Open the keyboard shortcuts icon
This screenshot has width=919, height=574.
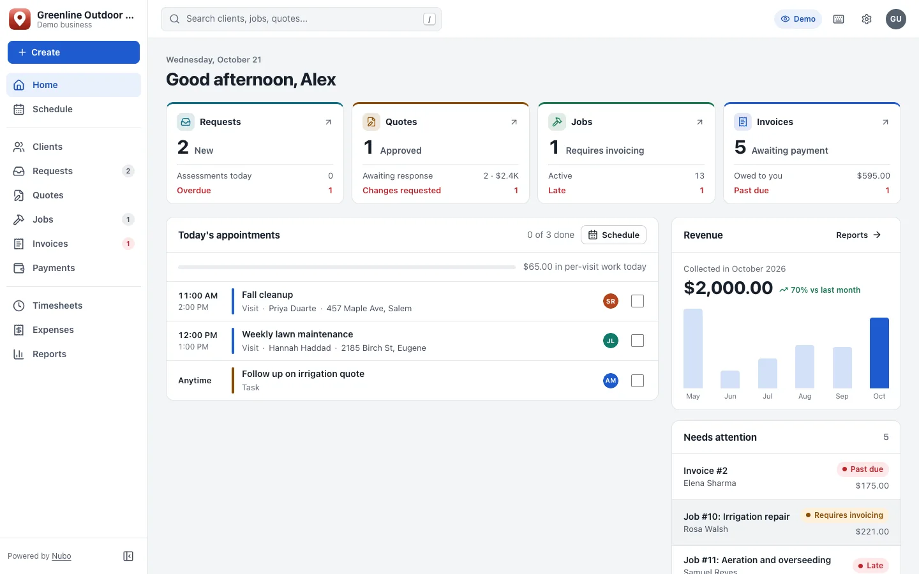(x=839, y=19)
